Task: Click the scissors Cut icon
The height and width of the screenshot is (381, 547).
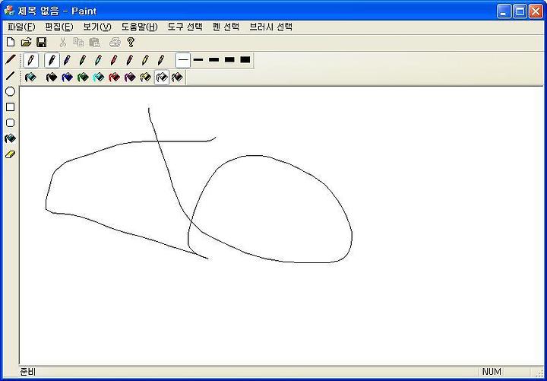Action: (63, 43)
